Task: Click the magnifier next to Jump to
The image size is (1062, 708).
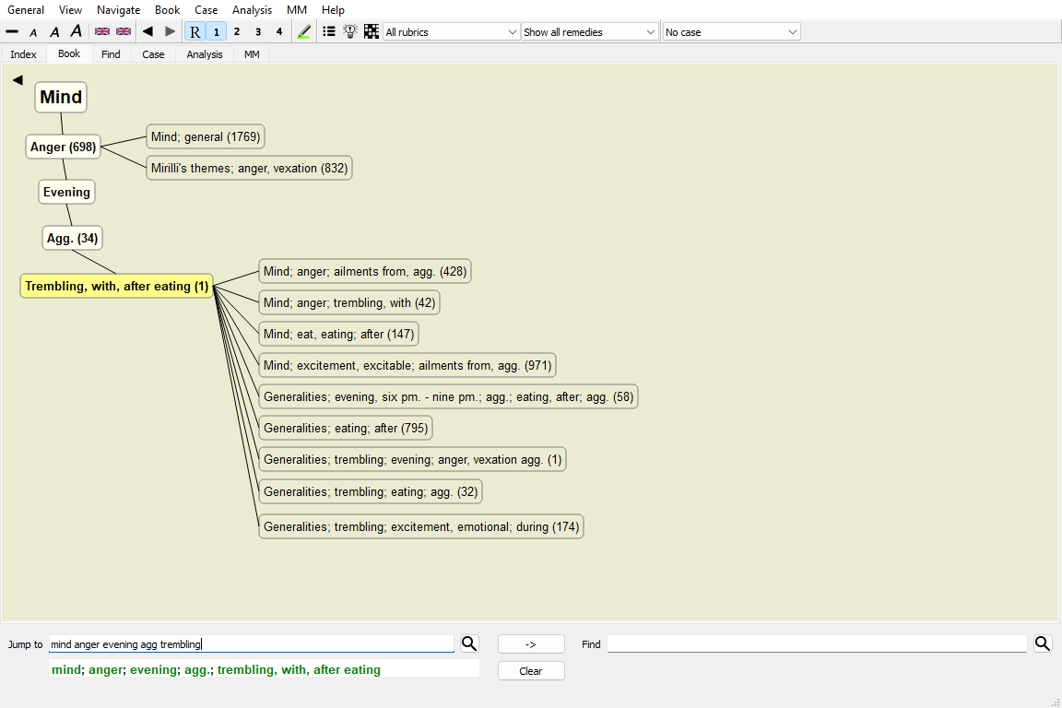Action: 469,643
